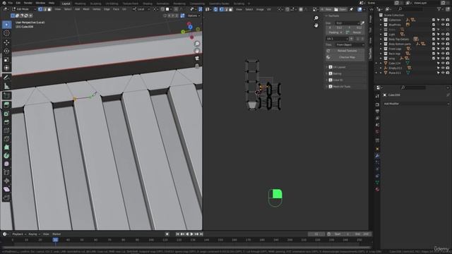Image resolution: width=452 pixels, height=254 pixels.
Task: Open the Modifiers wrench tab in properties
Action: (377, 156)
